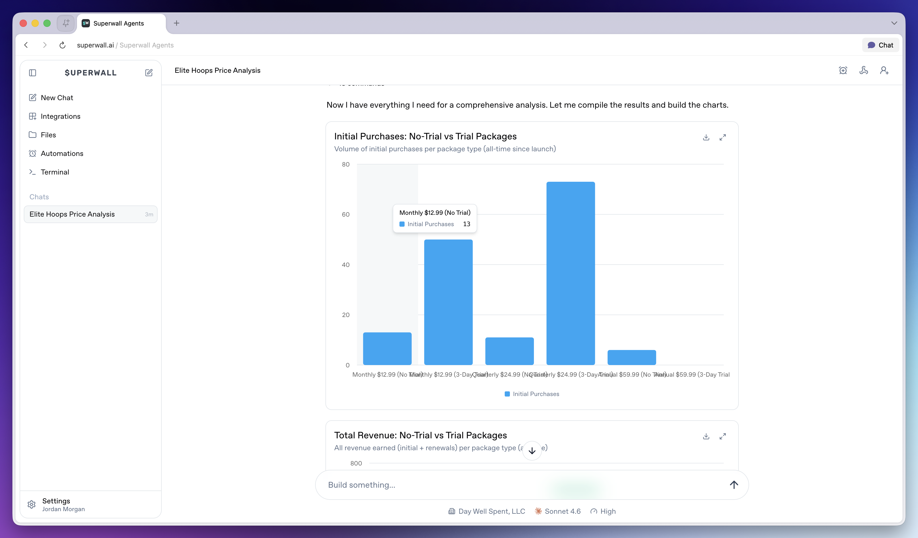Click the New Chat pencil icon in sidebar

coord(33,98)
